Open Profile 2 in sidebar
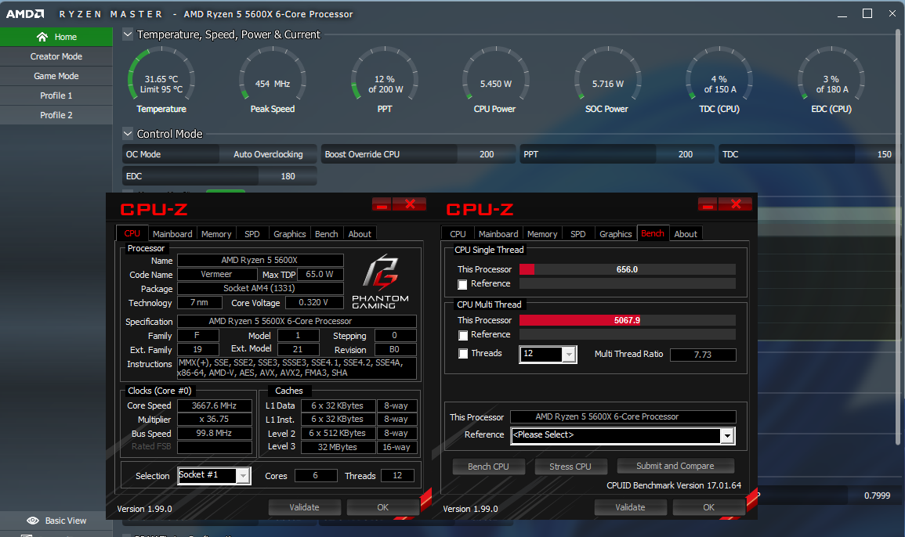The width and height of the screenshot is (905, 537). (56, 115)
